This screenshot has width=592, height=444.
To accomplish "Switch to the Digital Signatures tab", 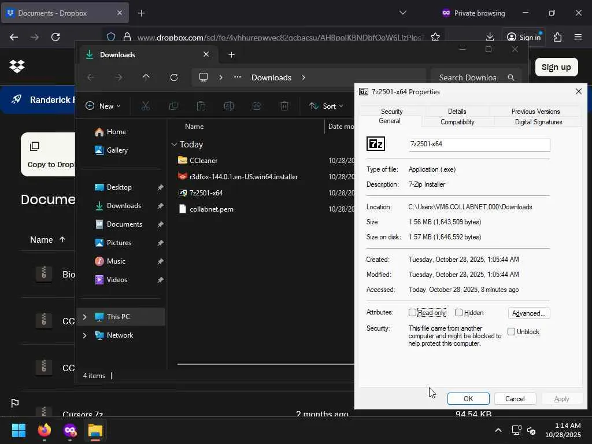I will point(538,122).
